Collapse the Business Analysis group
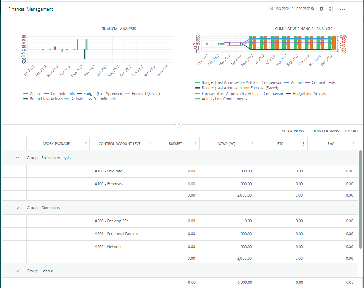The width and height of the screenshot is (364, 288). coord(17,158)
